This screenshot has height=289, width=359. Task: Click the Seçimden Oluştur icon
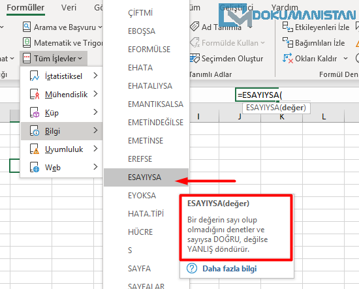point(195,58)
